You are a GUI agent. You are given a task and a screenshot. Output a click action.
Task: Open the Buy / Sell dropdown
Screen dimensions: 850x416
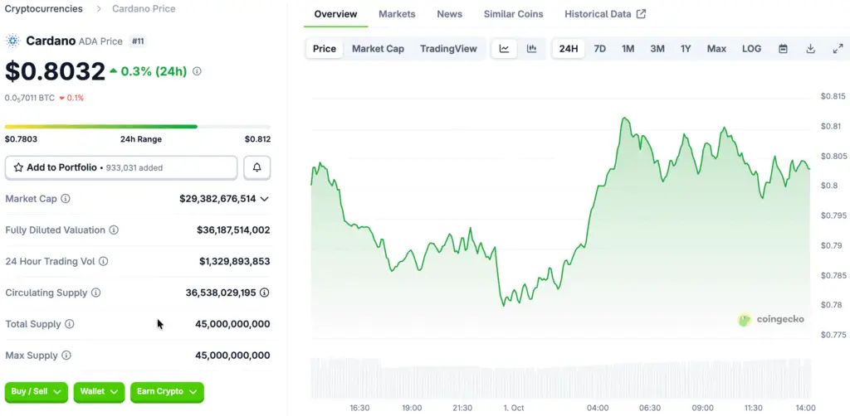37,391
